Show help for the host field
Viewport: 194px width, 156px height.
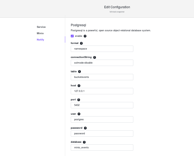click(x=79, y=86)
